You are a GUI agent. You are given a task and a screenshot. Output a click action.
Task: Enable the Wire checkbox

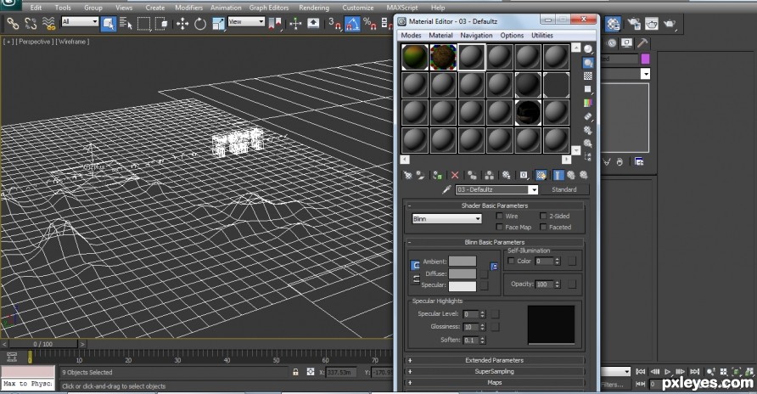(x=500, y=216)
